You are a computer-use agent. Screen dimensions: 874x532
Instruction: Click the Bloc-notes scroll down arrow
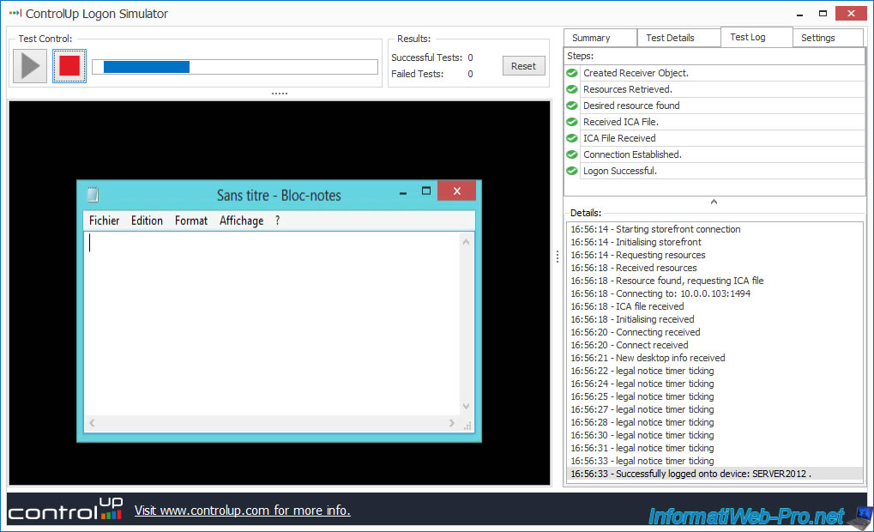point(467,407)
